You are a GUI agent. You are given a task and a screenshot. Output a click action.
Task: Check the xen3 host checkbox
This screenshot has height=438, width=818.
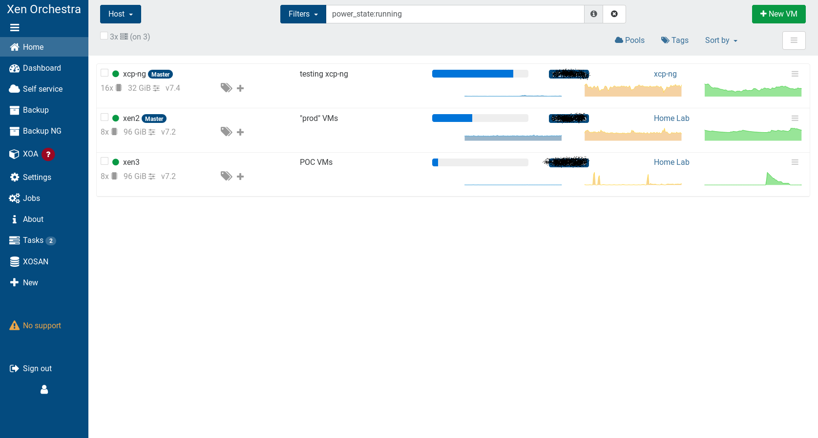pyautogui.click(x=105, y=161)
